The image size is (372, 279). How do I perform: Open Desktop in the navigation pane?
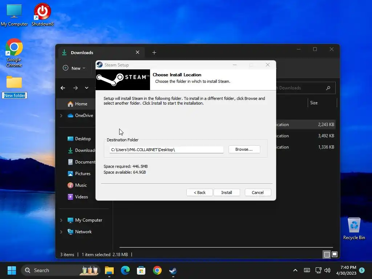[x=79, y=139]
